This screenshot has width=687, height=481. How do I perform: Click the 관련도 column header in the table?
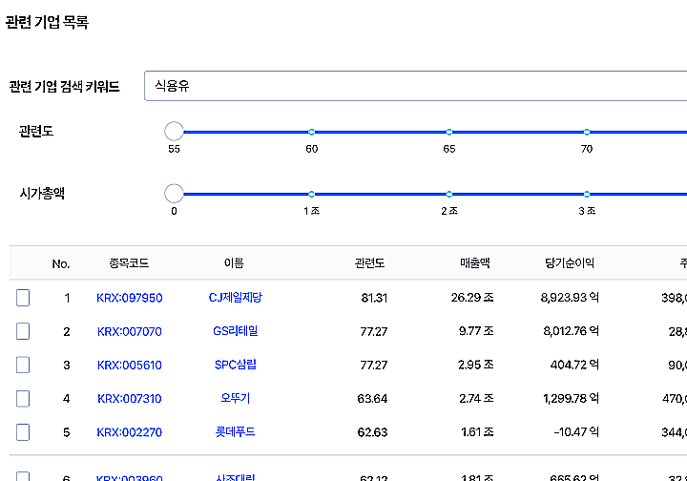coord(370,262)
